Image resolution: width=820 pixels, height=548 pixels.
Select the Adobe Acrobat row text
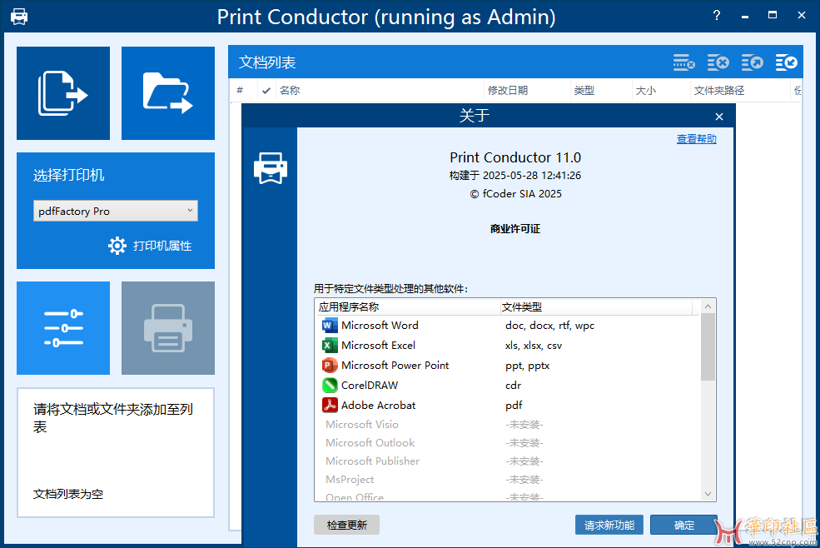[x=378, y=405]
